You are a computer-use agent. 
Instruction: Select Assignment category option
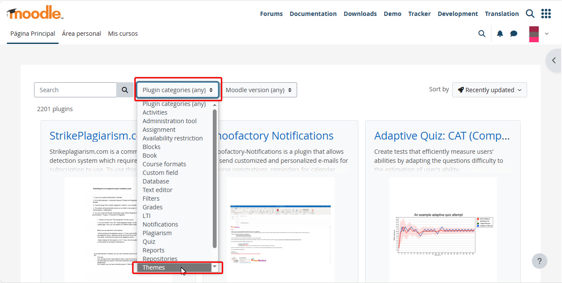click(174, 130)
